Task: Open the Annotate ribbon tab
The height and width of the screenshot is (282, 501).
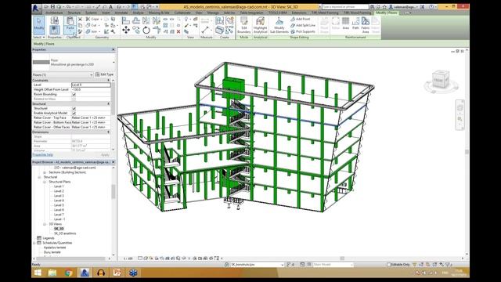Action: click(121, 13)
